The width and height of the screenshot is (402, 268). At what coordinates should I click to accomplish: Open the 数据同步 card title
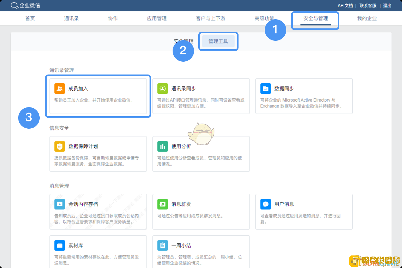pyautogui.click(x=284, y=89)
